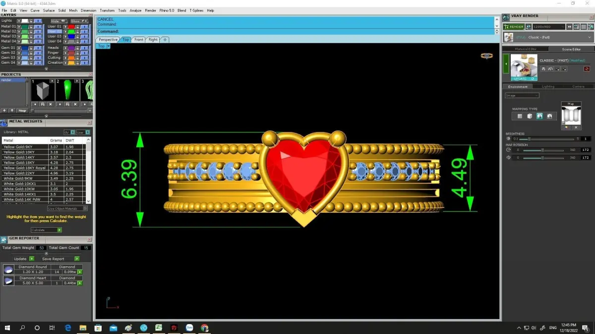
Task: Open the Dimension menu
Action: [88, 10]
